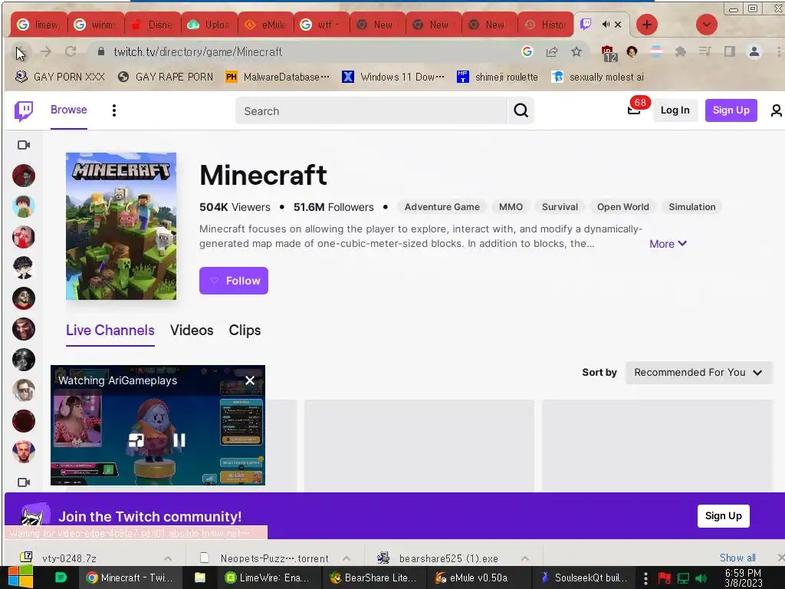The image size is (785, 589).
Task: Click the red flag tray icon
Action: tap(665, 578)
